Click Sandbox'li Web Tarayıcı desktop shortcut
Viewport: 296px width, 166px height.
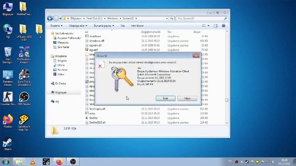(24, 123)
